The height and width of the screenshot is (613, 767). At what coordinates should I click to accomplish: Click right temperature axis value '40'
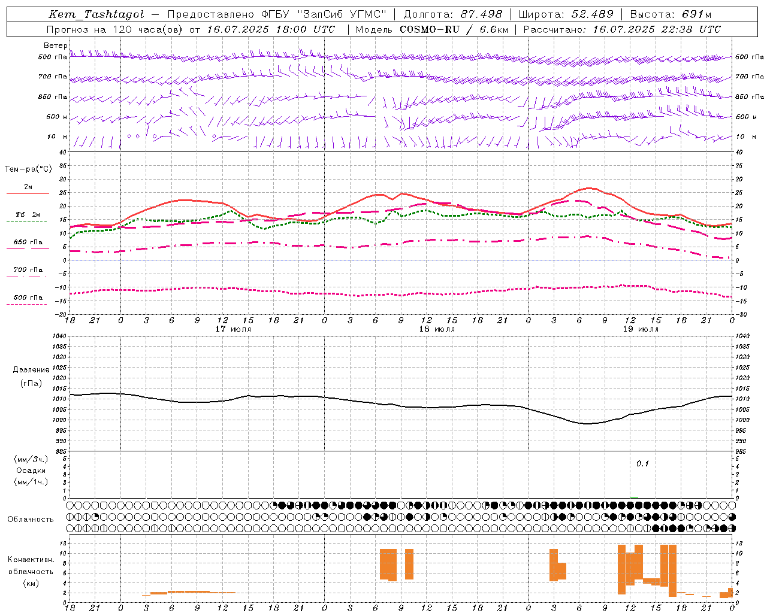click(739, 152)
